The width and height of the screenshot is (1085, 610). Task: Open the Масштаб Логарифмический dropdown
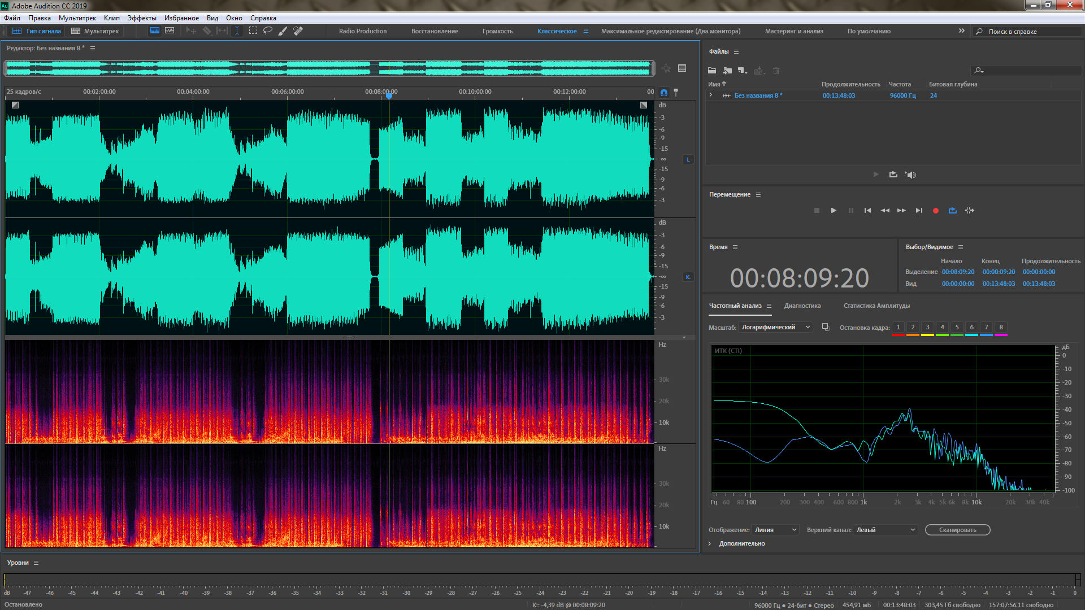(x=775, y=327)
